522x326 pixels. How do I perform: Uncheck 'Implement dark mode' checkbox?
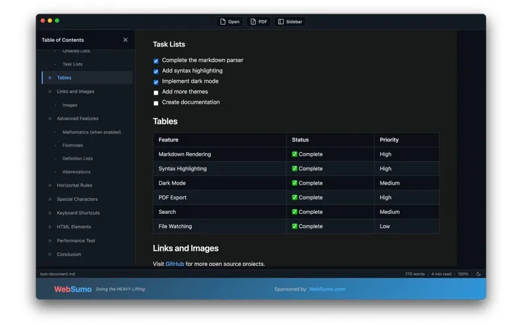pyautogui.click(x=156, y=82)
